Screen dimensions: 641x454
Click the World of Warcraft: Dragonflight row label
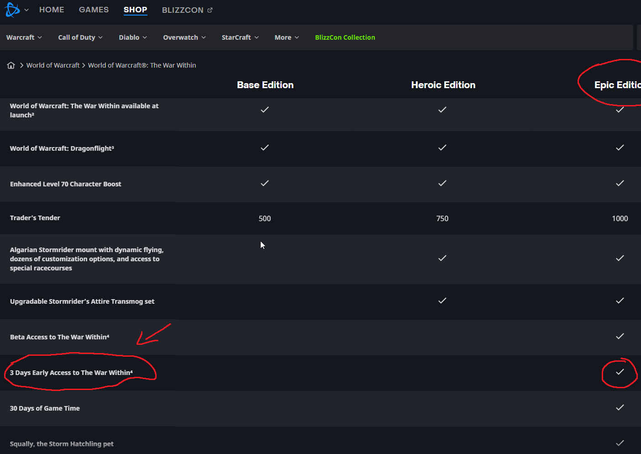coord(62,148)
